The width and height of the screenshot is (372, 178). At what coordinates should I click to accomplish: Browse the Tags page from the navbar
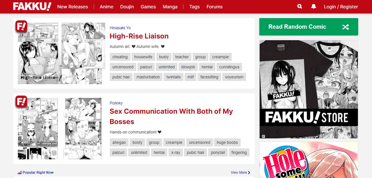coord(194,7)
